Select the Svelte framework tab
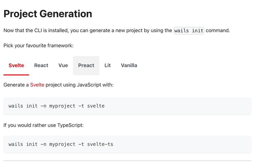 [x=16, y=65]
